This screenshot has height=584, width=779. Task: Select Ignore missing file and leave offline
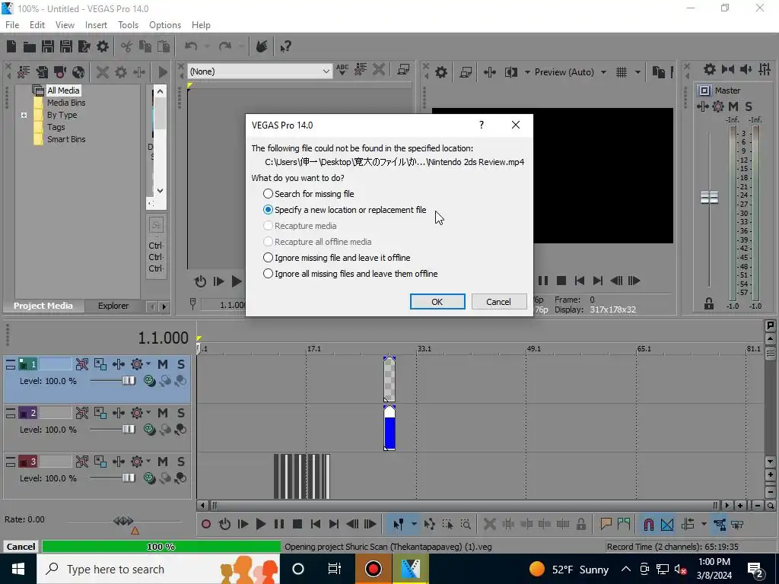tap(336, 258)
